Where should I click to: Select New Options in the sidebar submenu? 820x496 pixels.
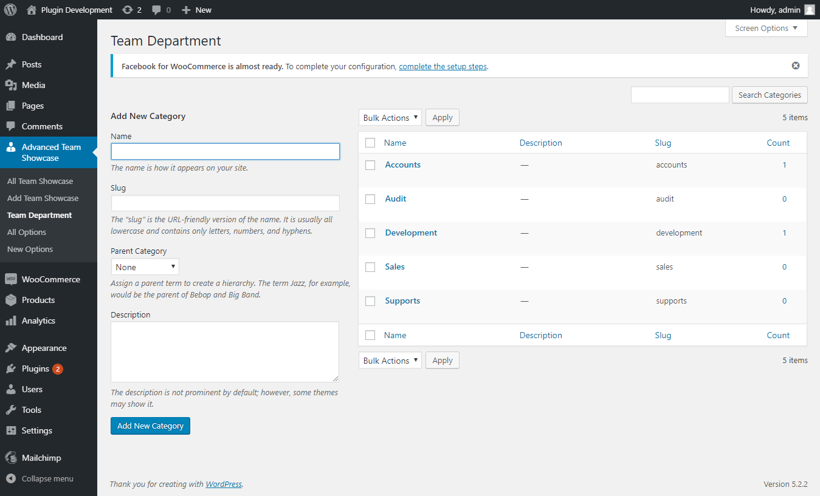(30, 249)
